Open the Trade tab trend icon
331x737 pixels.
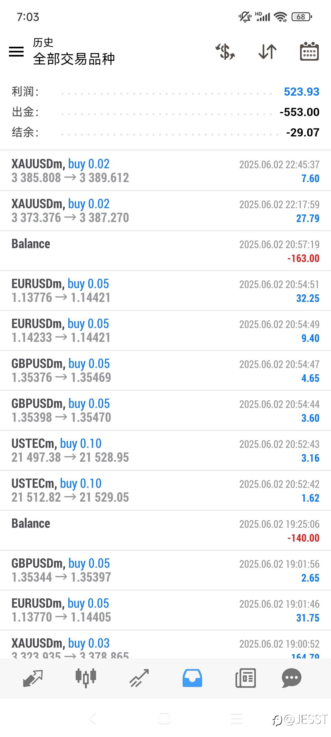(x=139, y=678)
